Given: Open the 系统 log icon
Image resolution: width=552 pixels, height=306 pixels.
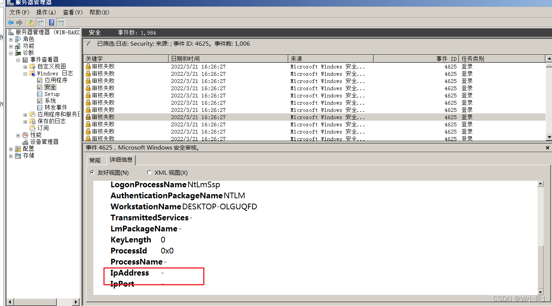Looking at the screenshot, I should click(x=40, y=101).
